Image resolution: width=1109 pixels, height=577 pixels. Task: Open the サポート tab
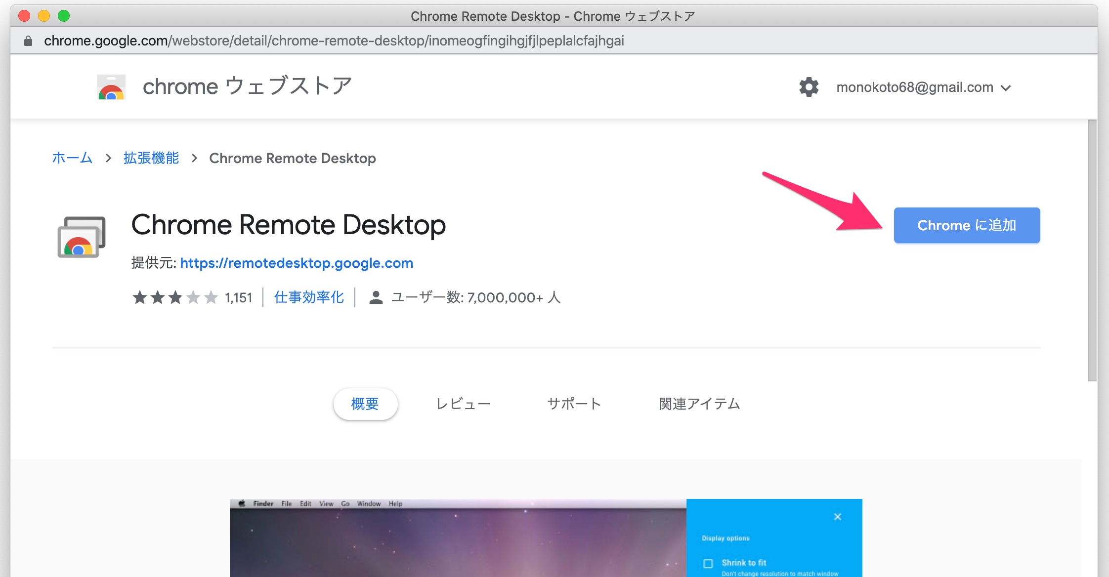coord(574,404)
